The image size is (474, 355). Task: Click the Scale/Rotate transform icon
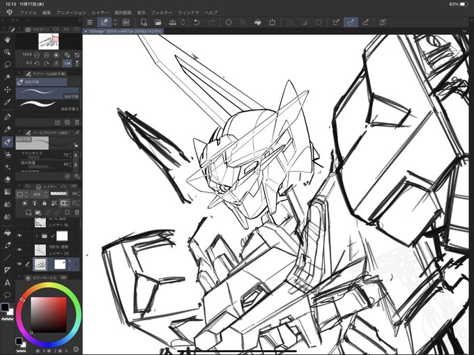(273, 22)
